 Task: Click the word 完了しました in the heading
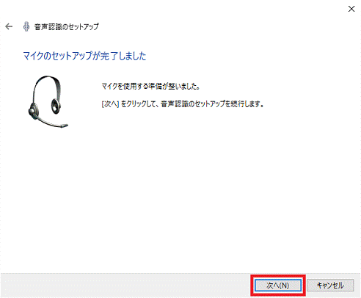pos(123,56)
